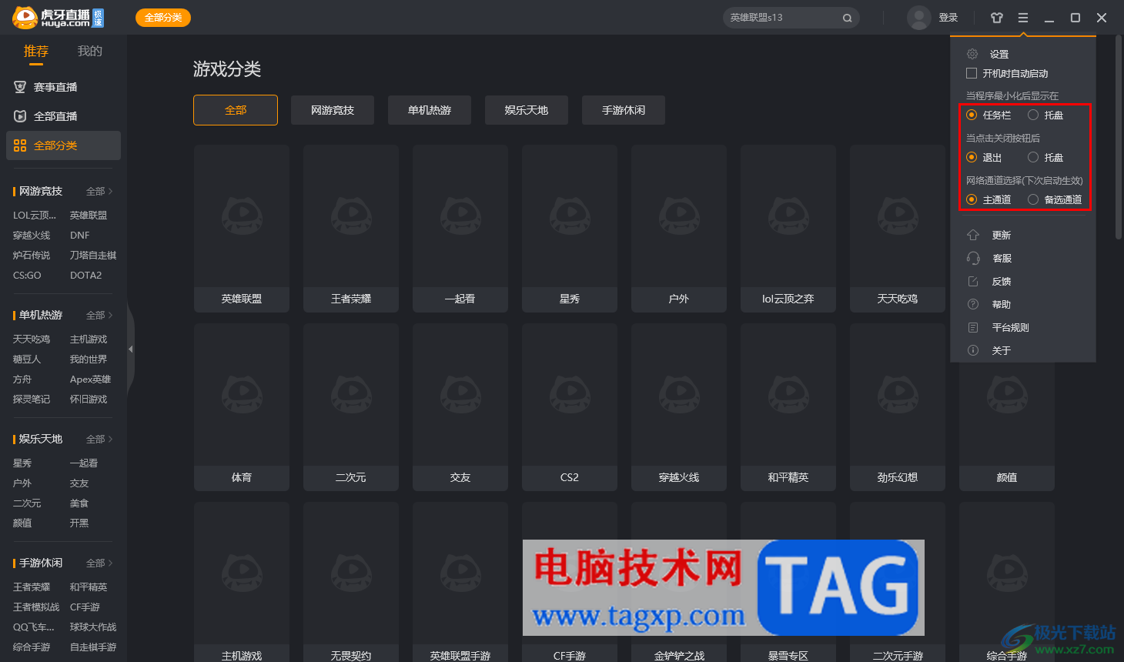Viewport: 1124px width, 662px height.
Task: Select the 手游休闲 category filter
Action: click(x=624, y=110)
